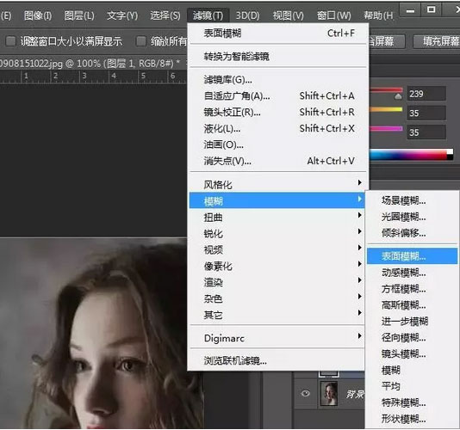Expand the Digimarc submenu
Viewport: 460px width, 430px height.
pos(277,338)
